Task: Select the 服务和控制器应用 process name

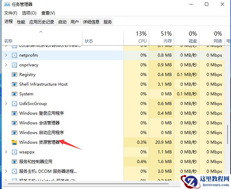Action: [36, 161]
